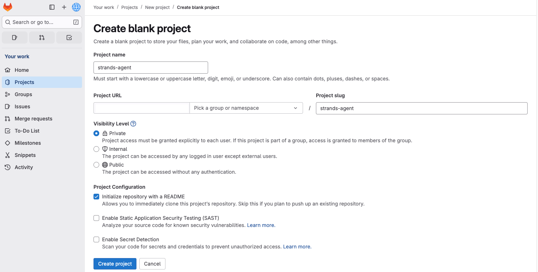Open the Issues shortcut icon below search
538x272 pixels.
14,37
